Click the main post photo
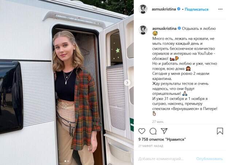Image resolution: width=226 pixels, height=165 pixels. 67,82
